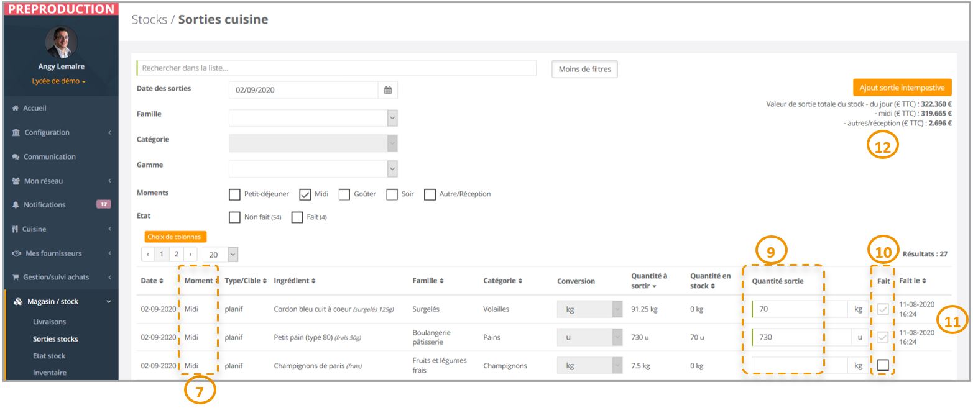
Task: Click the Cuisine fork and knife icon
Action: 16,229
